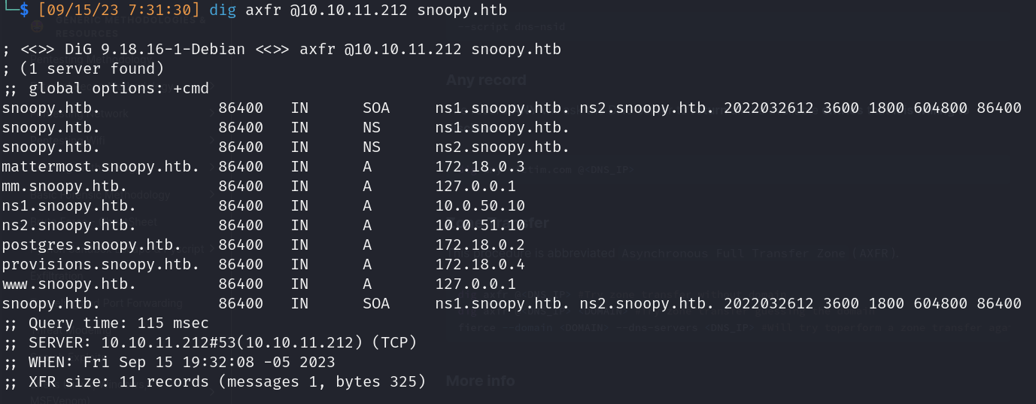This screenshot has width=1036, height=404.
Task: Click the 'global options: +cmd' line
Action: coord(106,89)
